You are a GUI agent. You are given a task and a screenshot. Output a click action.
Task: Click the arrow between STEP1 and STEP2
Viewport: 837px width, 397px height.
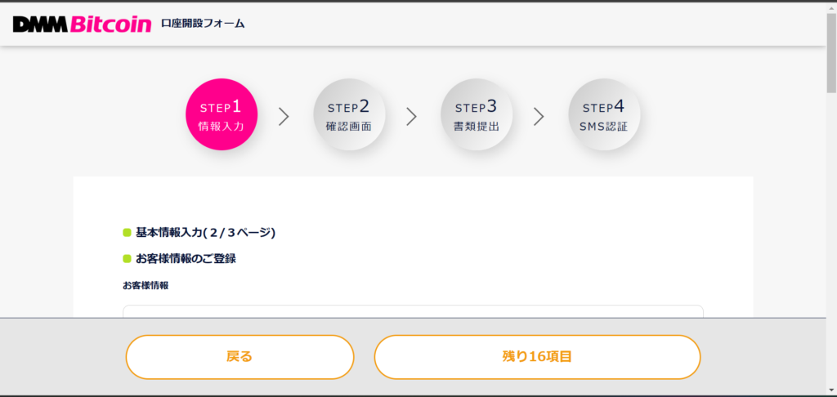[284, 116]
